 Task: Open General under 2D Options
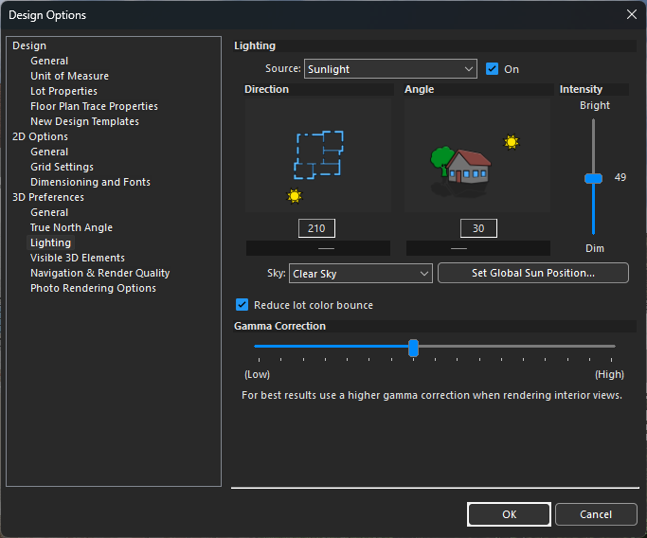(x=49, y=152)
